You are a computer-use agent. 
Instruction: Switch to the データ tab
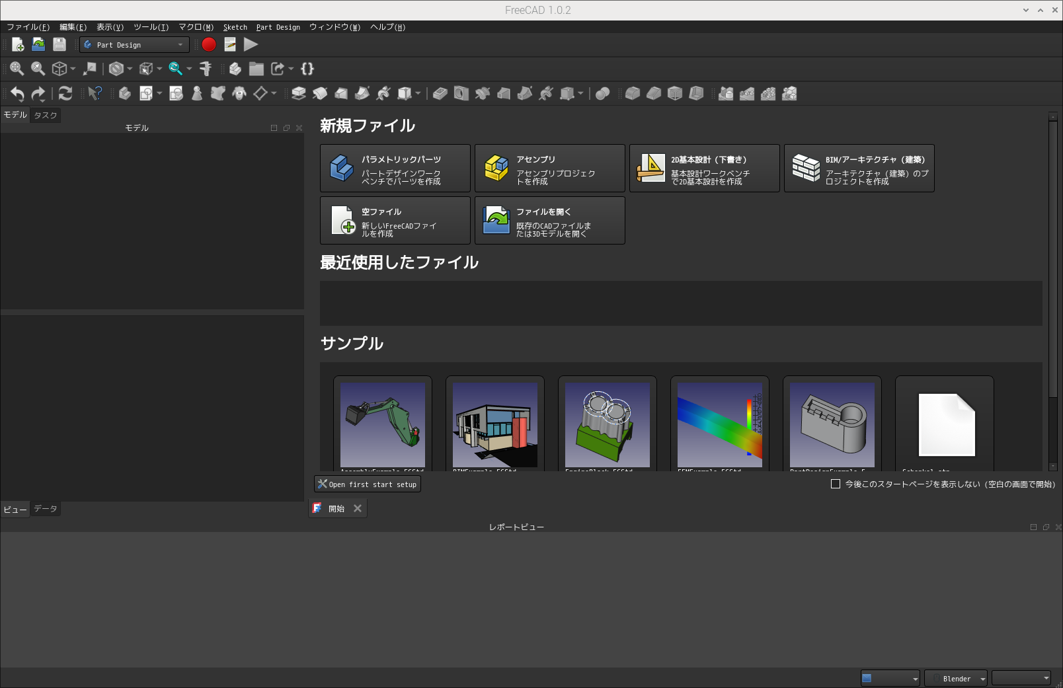[46, 509]
